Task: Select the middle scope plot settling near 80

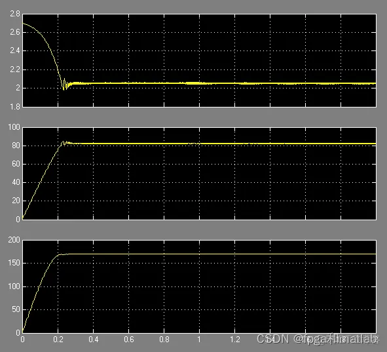Action: (200, 174)
